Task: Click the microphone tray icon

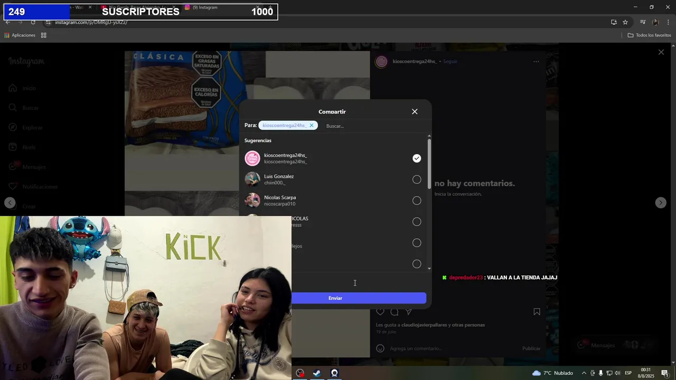Action: (x=600, y=373)
